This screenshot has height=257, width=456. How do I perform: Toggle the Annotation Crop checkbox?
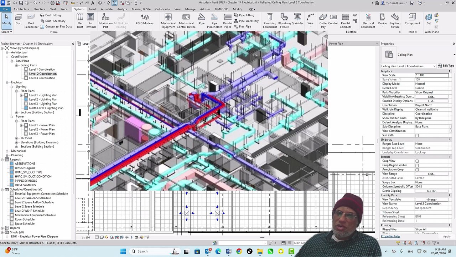(x=417, y=170)
